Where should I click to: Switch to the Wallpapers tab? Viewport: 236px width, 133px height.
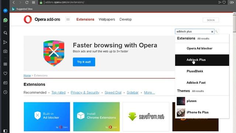[107, 20]
